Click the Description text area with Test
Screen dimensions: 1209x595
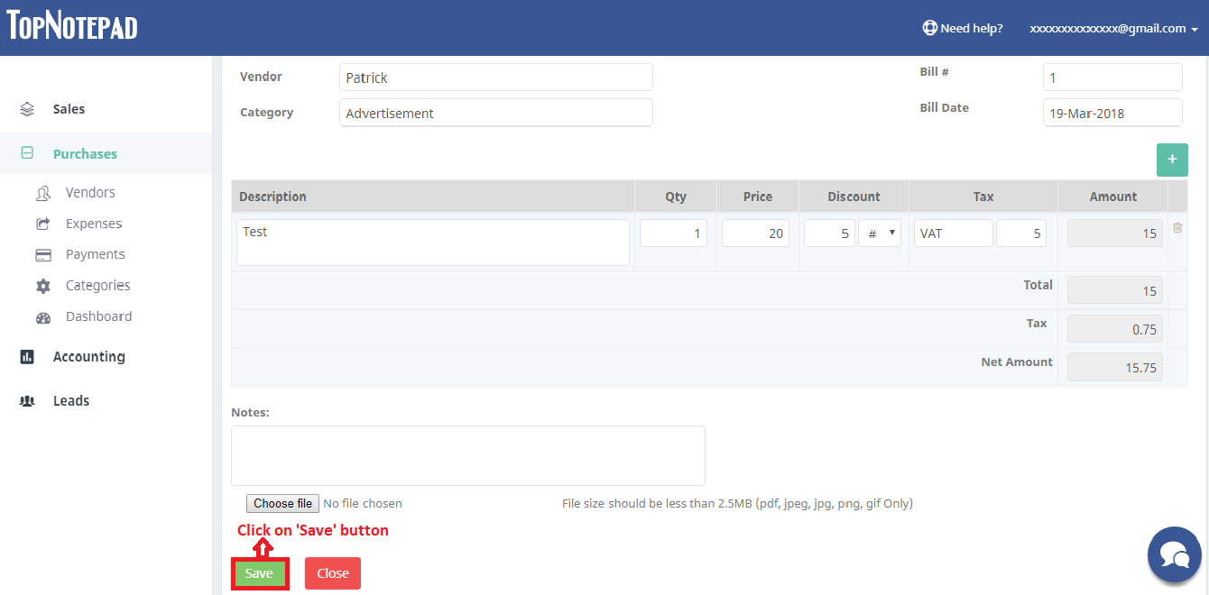tap(433, 243)
